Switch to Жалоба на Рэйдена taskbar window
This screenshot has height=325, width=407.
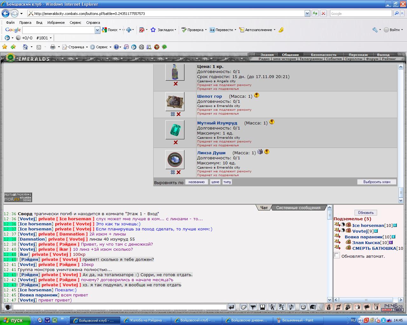coord(146,320)
